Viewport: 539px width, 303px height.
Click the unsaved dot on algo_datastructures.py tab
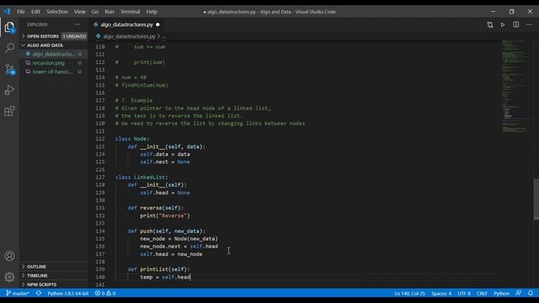(x=157, y=24)
